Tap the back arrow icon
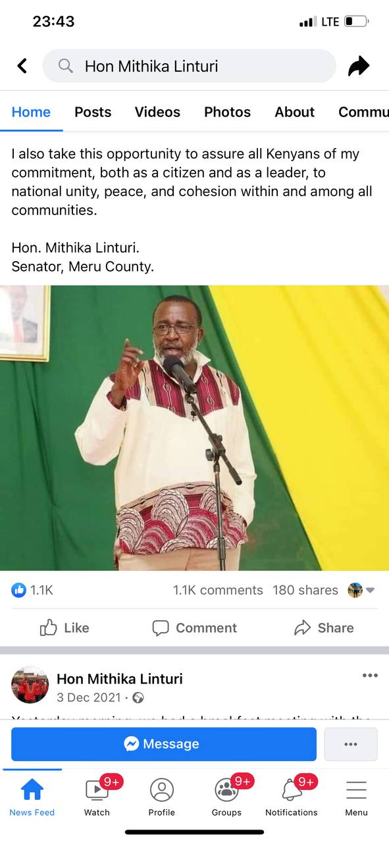Screen dimensions: 389x842 [22, 66]
